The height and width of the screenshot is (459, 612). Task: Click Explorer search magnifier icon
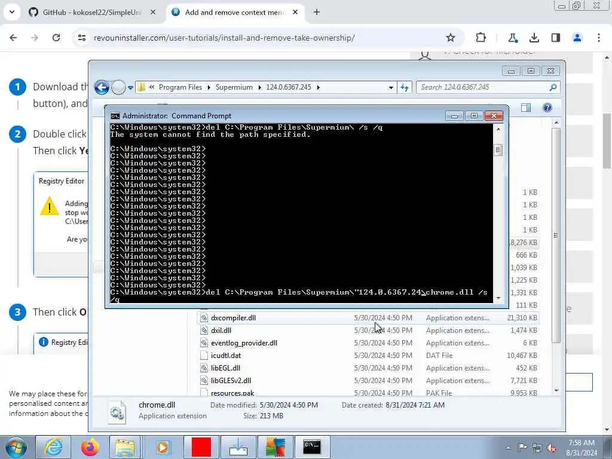(553, 87)
